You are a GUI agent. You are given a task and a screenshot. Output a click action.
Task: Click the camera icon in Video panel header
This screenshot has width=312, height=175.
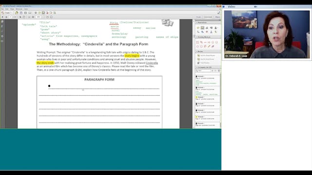pos(255,6)
